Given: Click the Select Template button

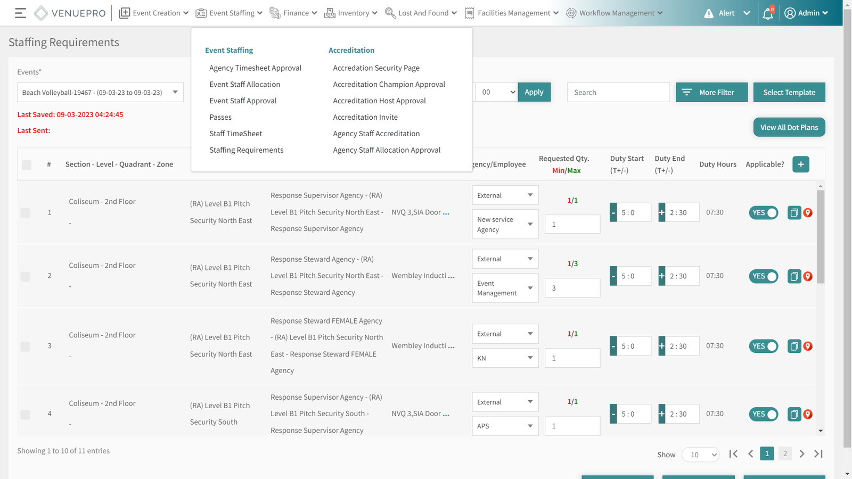Looking at the screenshot, I should tap(789, 93).
